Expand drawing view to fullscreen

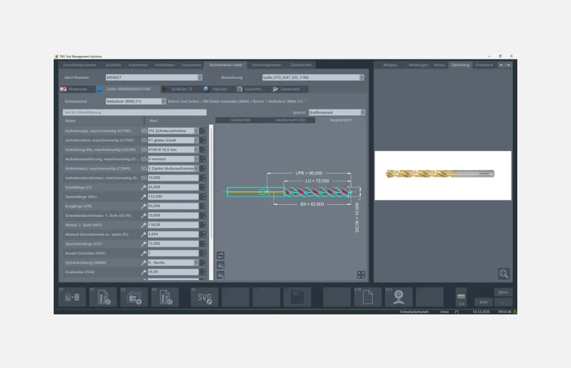tap(361, 274)
